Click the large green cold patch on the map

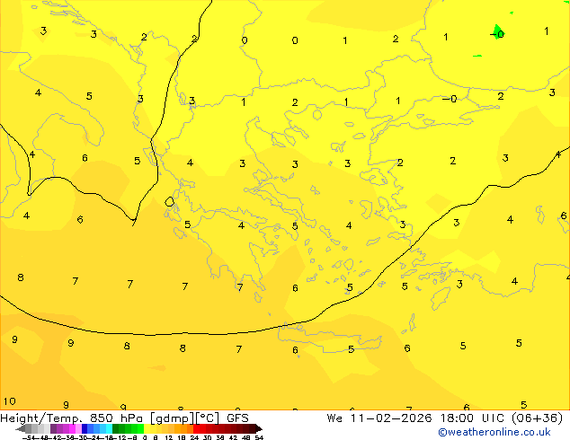click(x=498, y=31)
